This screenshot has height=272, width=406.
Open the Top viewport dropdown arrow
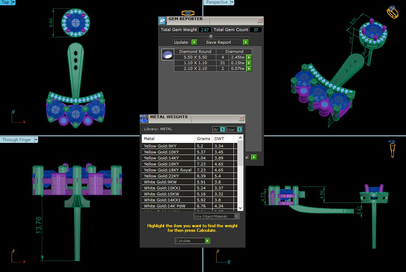pos(13,2)
